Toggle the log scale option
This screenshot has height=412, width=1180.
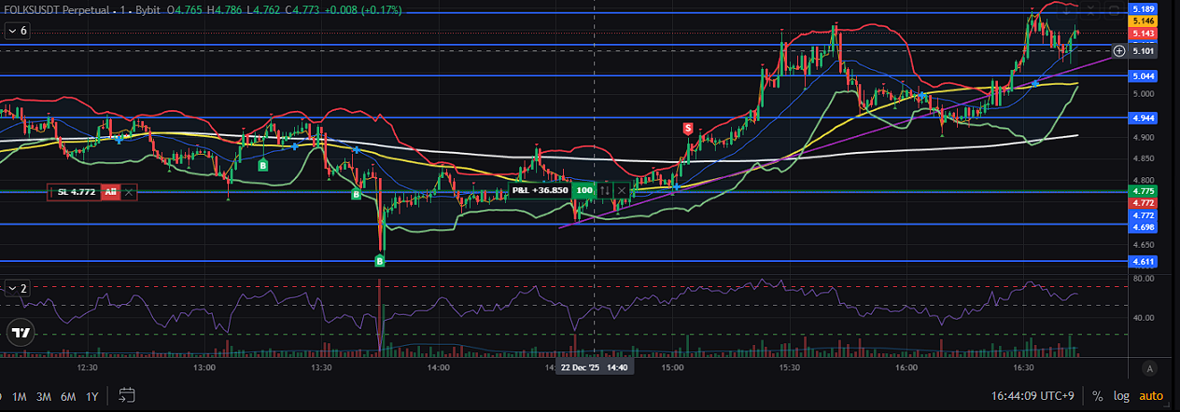pyautogui.click(x=1120, y=396)
